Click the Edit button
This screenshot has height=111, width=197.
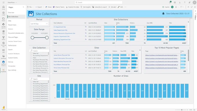120,7
